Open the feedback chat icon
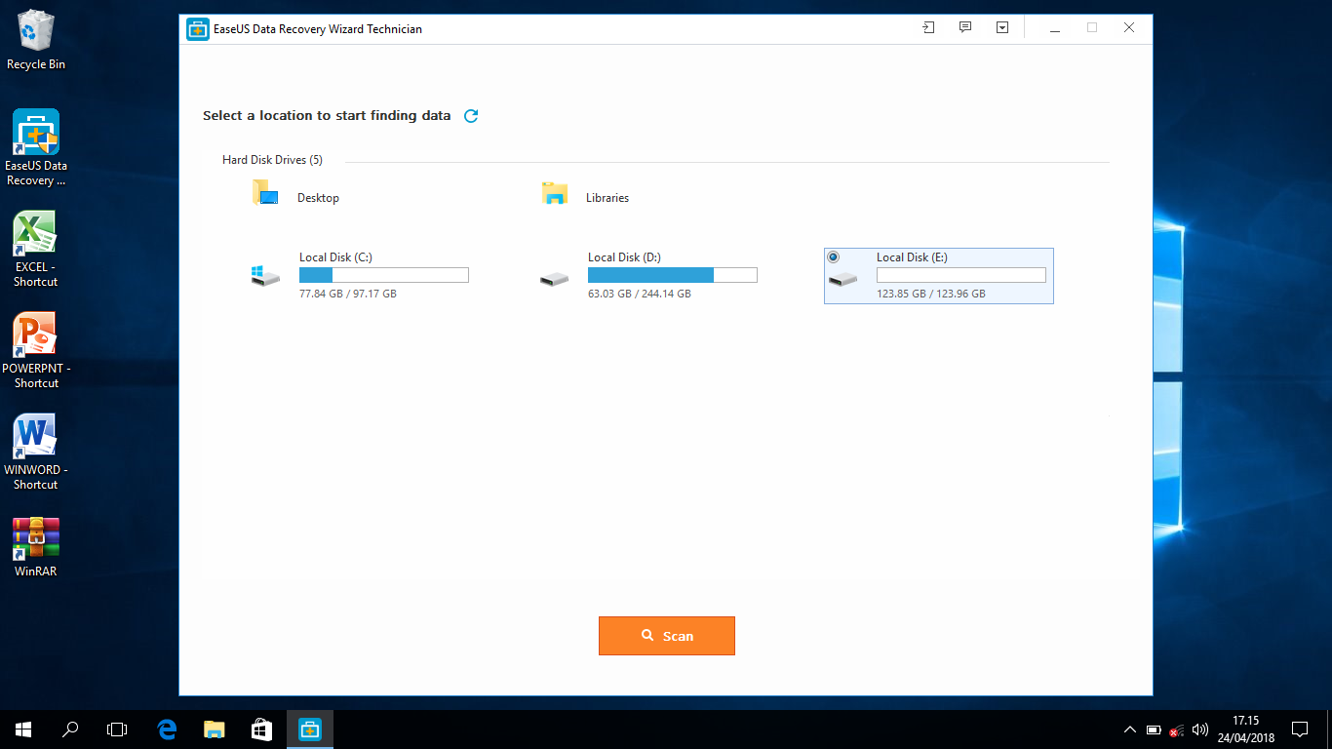This screenshot has width=1332, height=749. tap(965, 28)
